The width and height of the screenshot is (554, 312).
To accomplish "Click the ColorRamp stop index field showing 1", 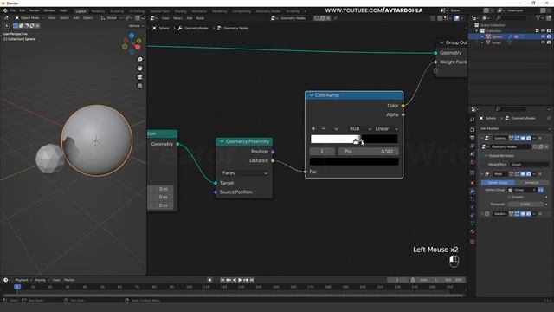I will 322,151.
